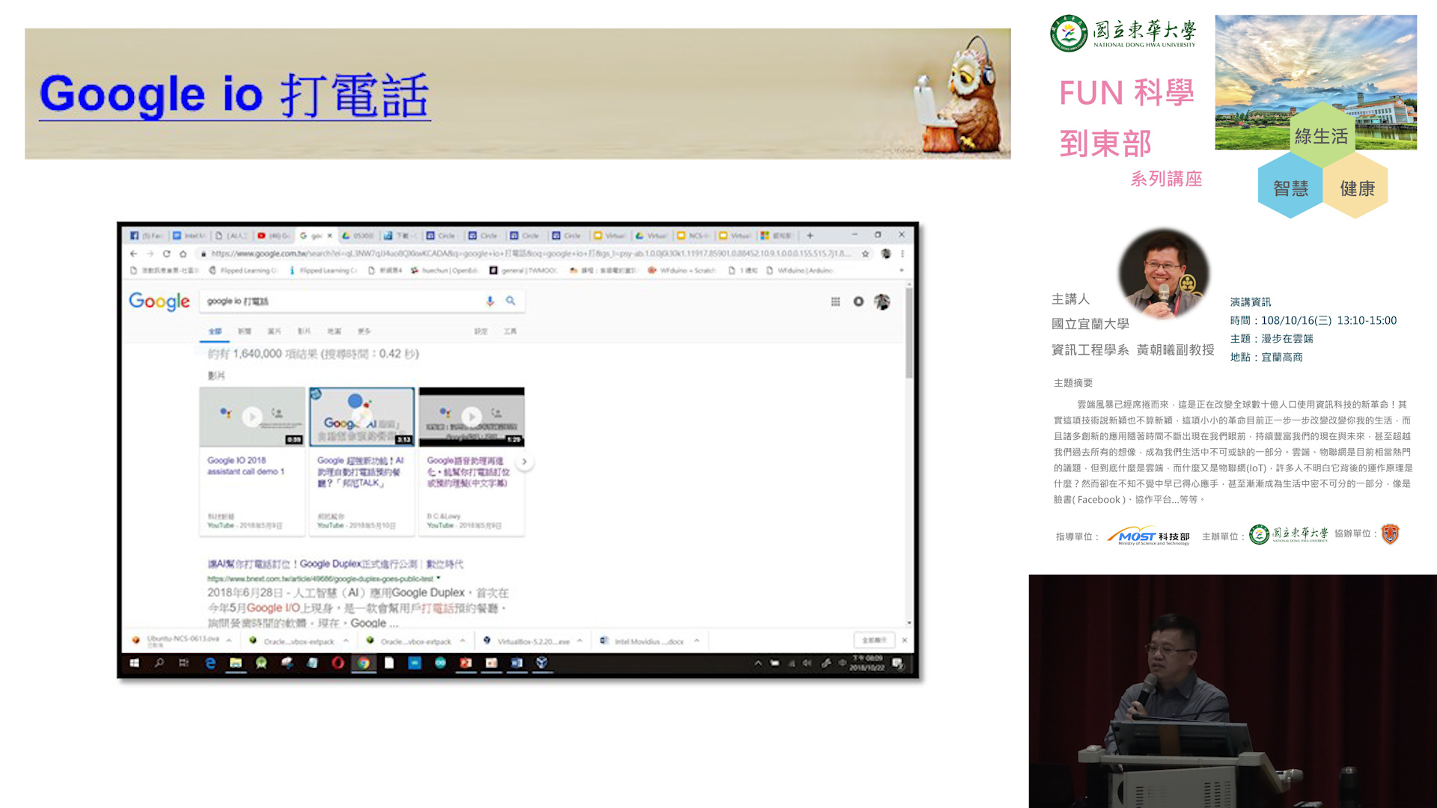Click the blue search magnifier icon
Screen dimensions: 1437x808
point(510,301)
